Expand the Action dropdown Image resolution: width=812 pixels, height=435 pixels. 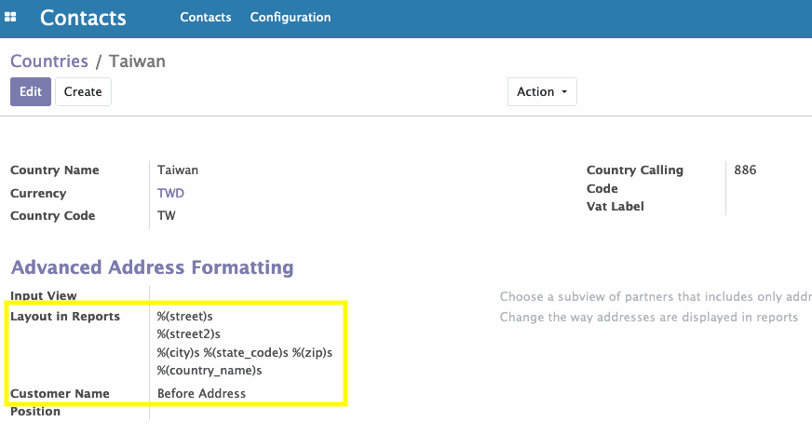coord(542,91)
